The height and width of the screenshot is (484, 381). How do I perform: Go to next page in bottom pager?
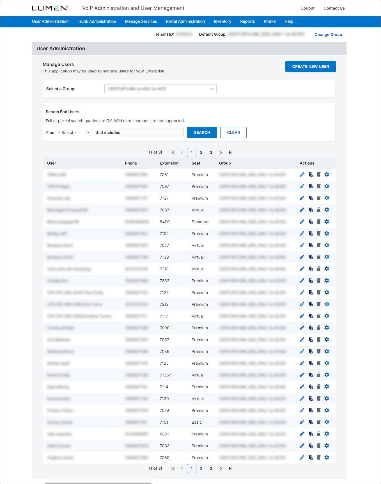click(x=221, y=469)
